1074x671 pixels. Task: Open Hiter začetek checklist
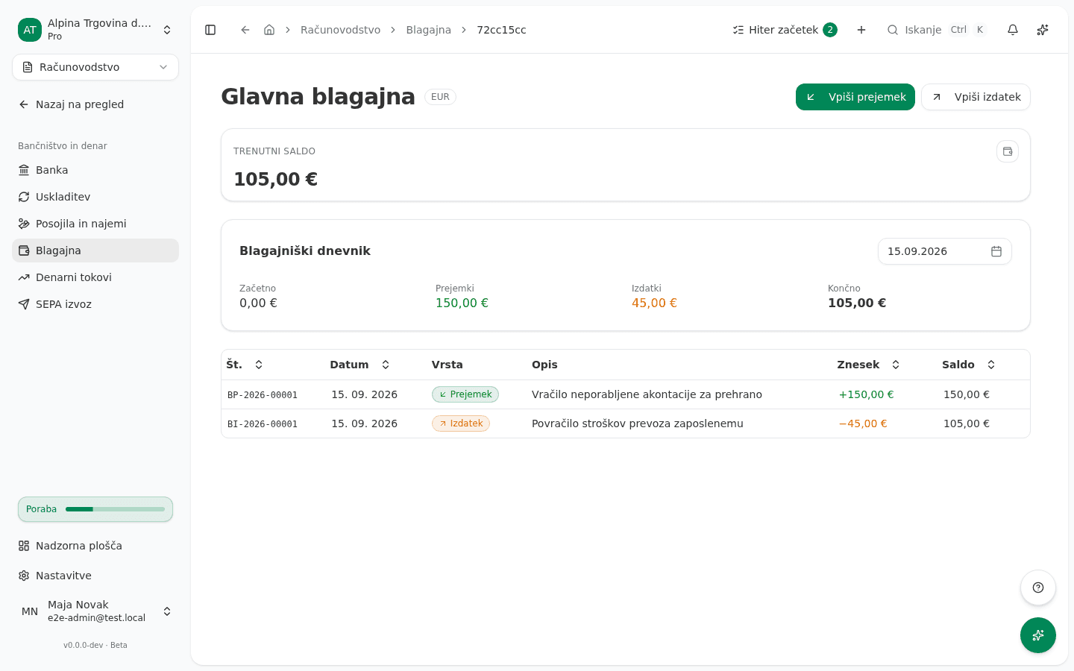pos(785,30)
